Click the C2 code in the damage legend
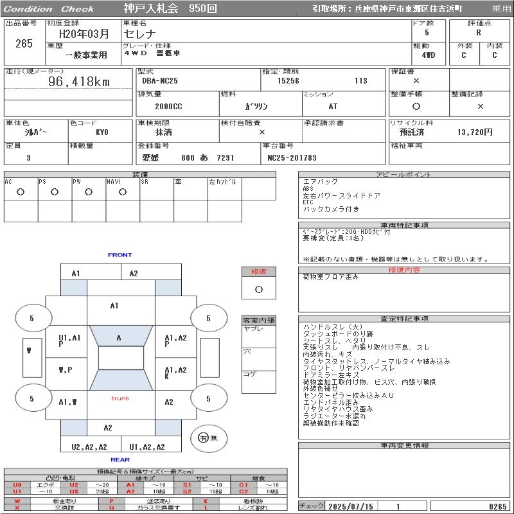 [x=244, y=492]
